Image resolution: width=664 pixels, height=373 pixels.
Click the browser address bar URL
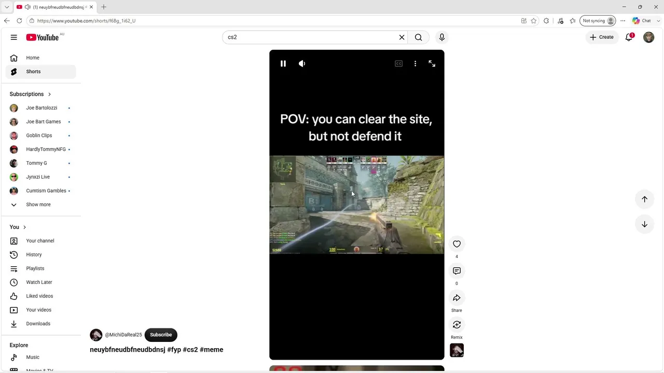[86, 21]
